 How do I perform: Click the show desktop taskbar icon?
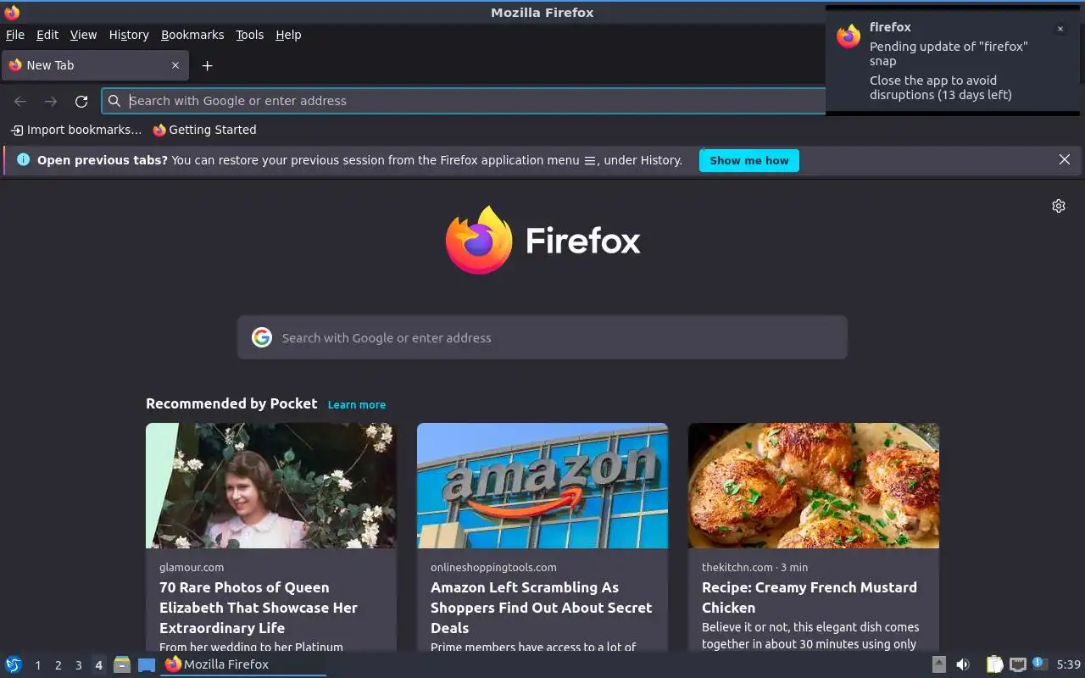[x=147, y=664]
